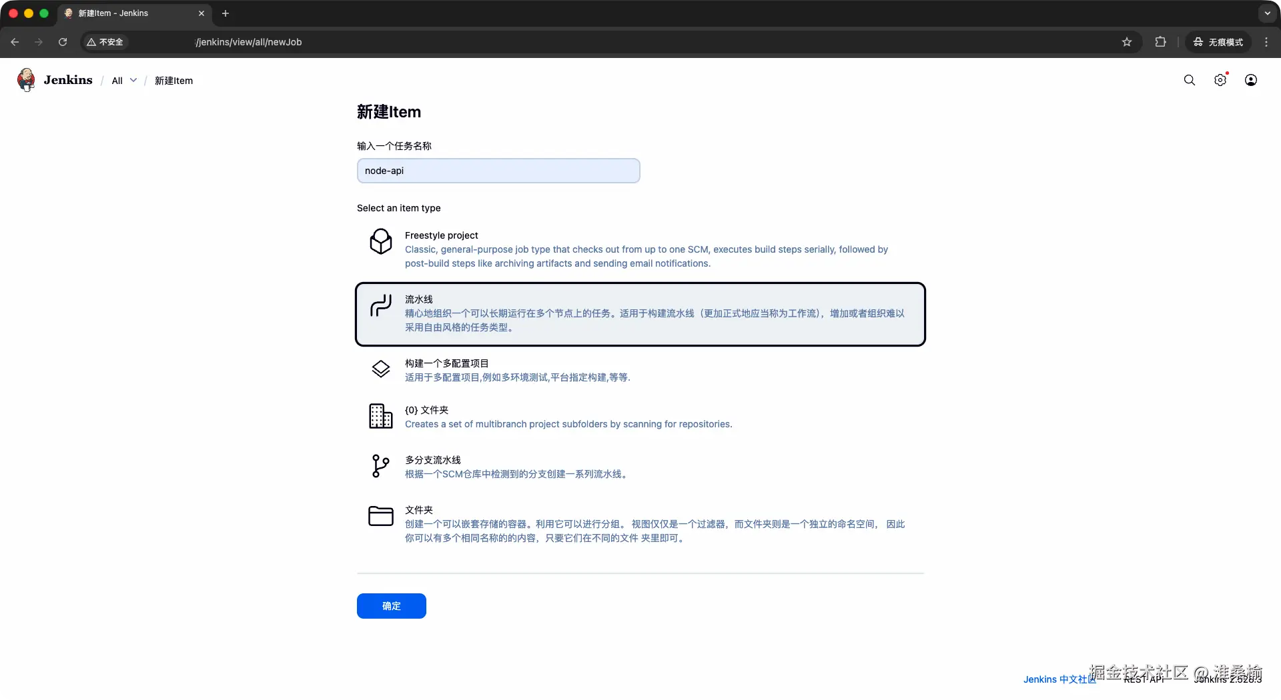
Task: Click the 新建Item page heading
Action: tap(389, 112)
